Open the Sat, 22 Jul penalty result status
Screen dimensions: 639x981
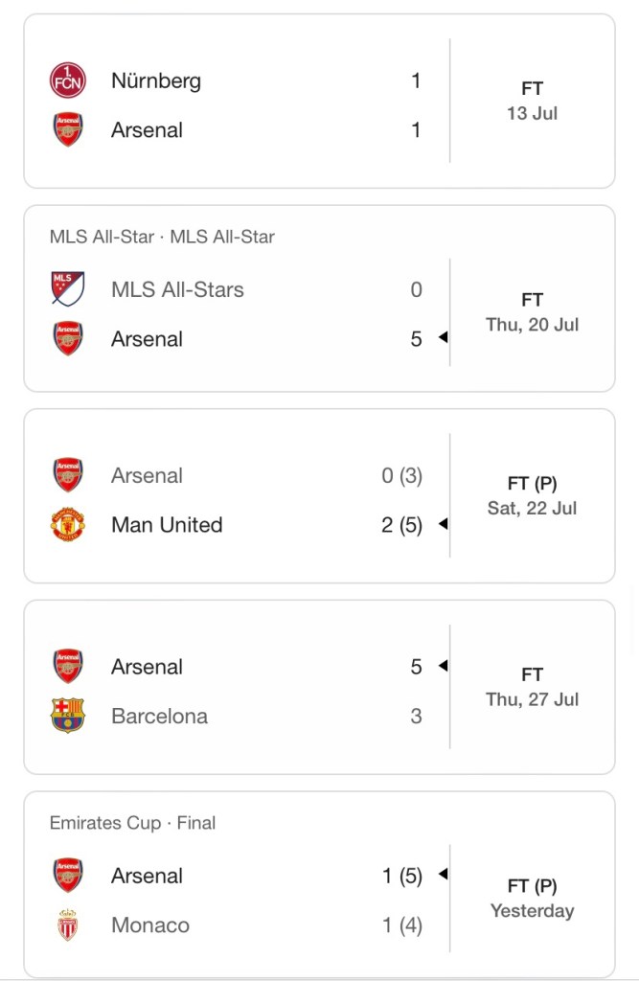pos(532,496)
